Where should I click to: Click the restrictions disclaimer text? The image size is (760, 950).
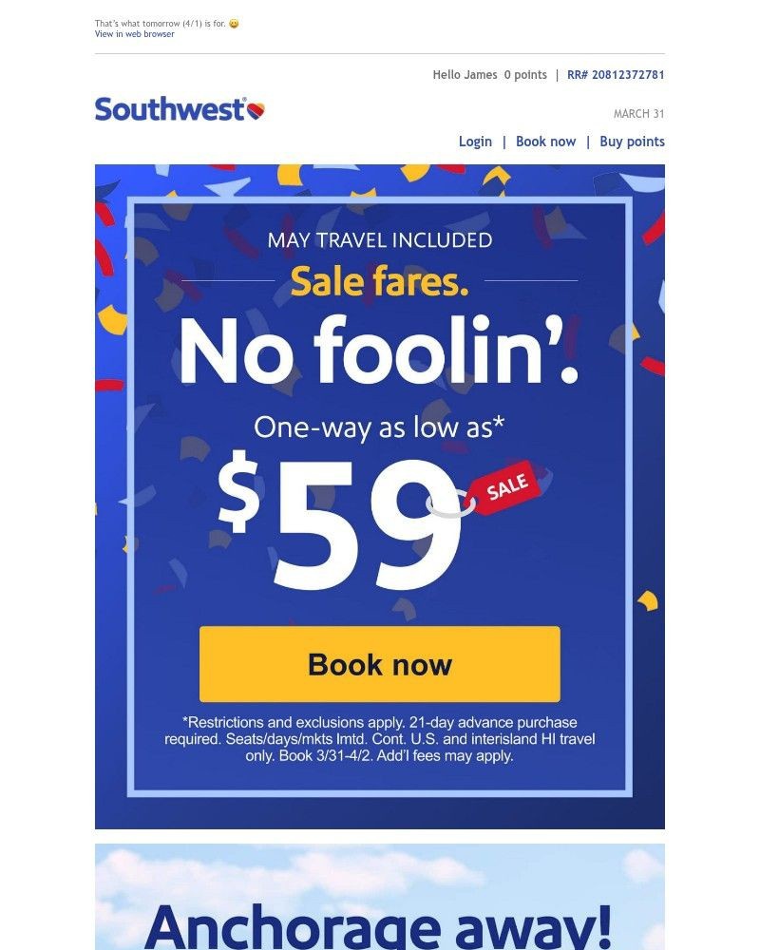[x=378, y=738]
